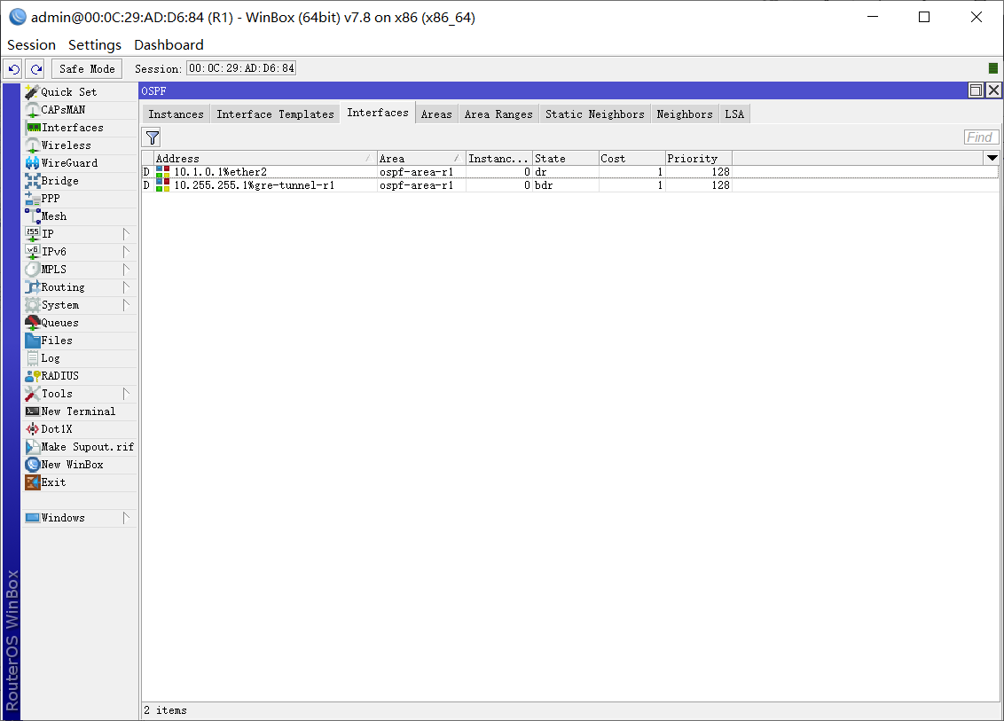Expand the MPLS submenu arrow
This screenshot has width=1004, height=721.
point(126,270)
